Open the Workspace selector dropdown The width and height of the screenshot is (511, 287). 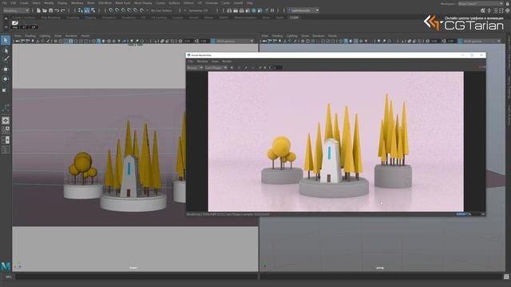point(481,3)
